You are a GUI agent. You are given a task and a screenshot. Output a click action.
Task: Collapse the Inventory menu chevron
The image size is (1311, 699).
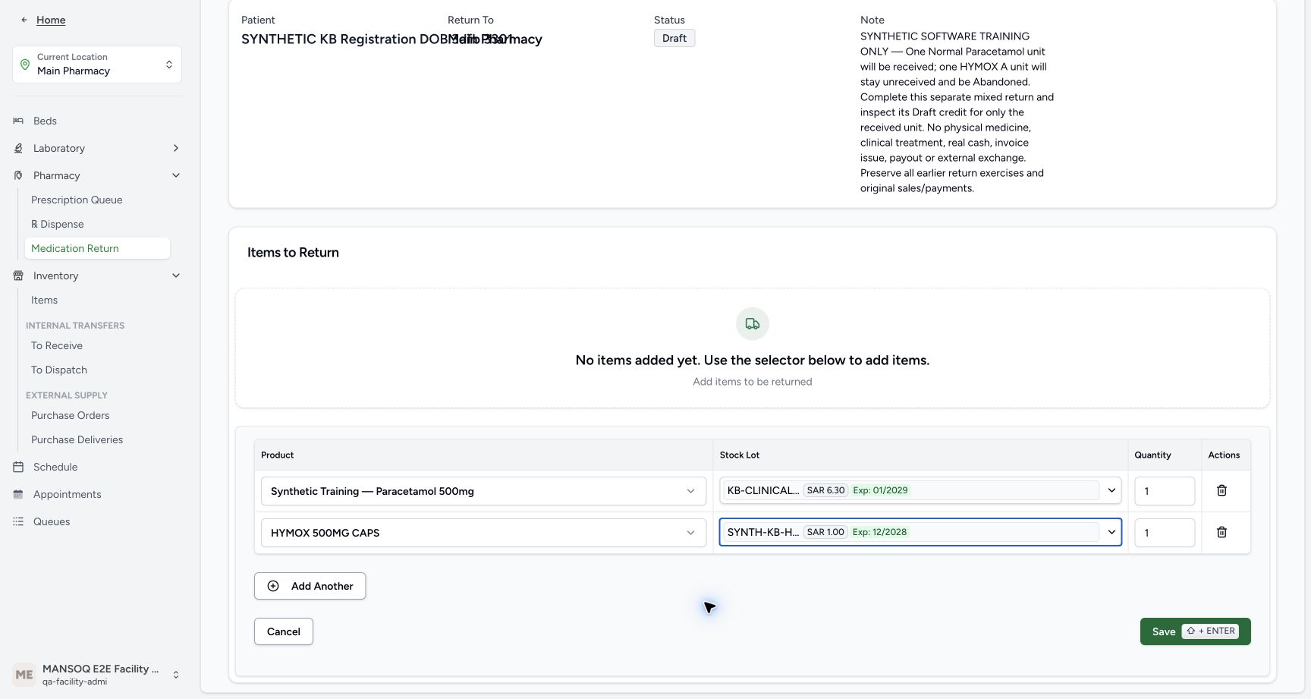pos(176,276)
